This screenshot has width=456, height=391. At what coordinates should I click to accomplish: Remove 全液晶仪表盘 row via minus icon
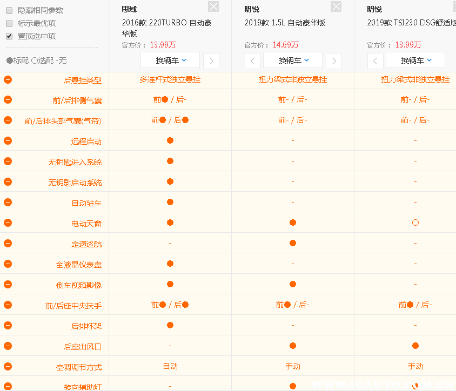(x=8, y=264)
